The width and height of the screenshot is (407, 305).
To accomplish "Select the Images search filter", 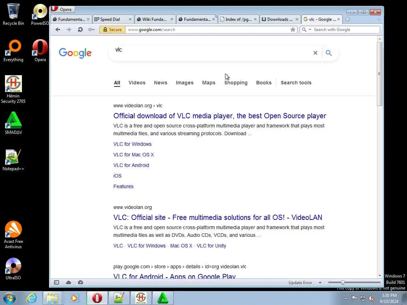I will tap(184, 83).
